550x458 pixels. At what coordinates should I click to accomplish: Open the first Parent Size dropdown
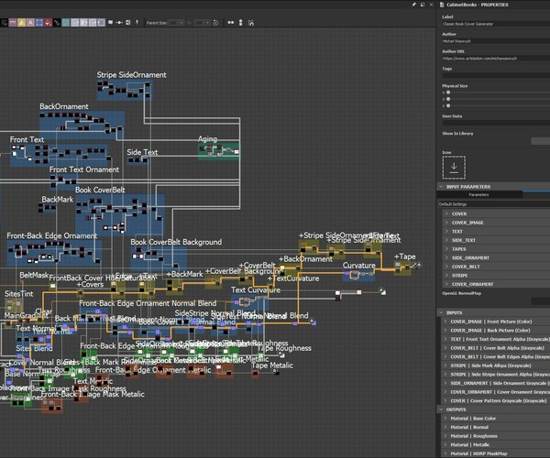[176, 23]
